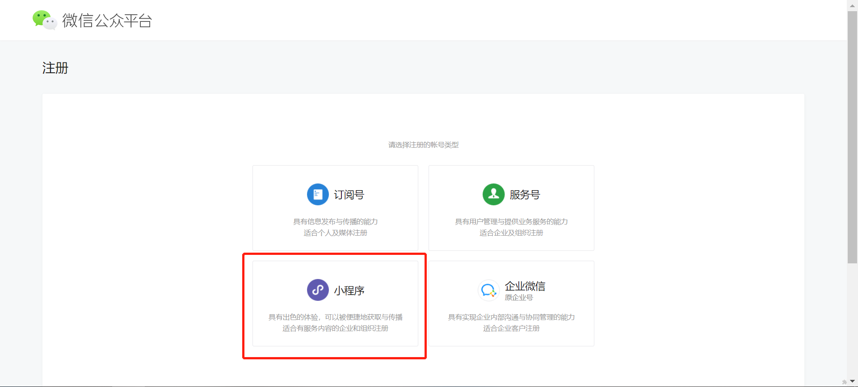The width and height of the screenshot is (858, 387).
Task: Click the purple 小程序 icon
Action: click(x=318, y=290)
